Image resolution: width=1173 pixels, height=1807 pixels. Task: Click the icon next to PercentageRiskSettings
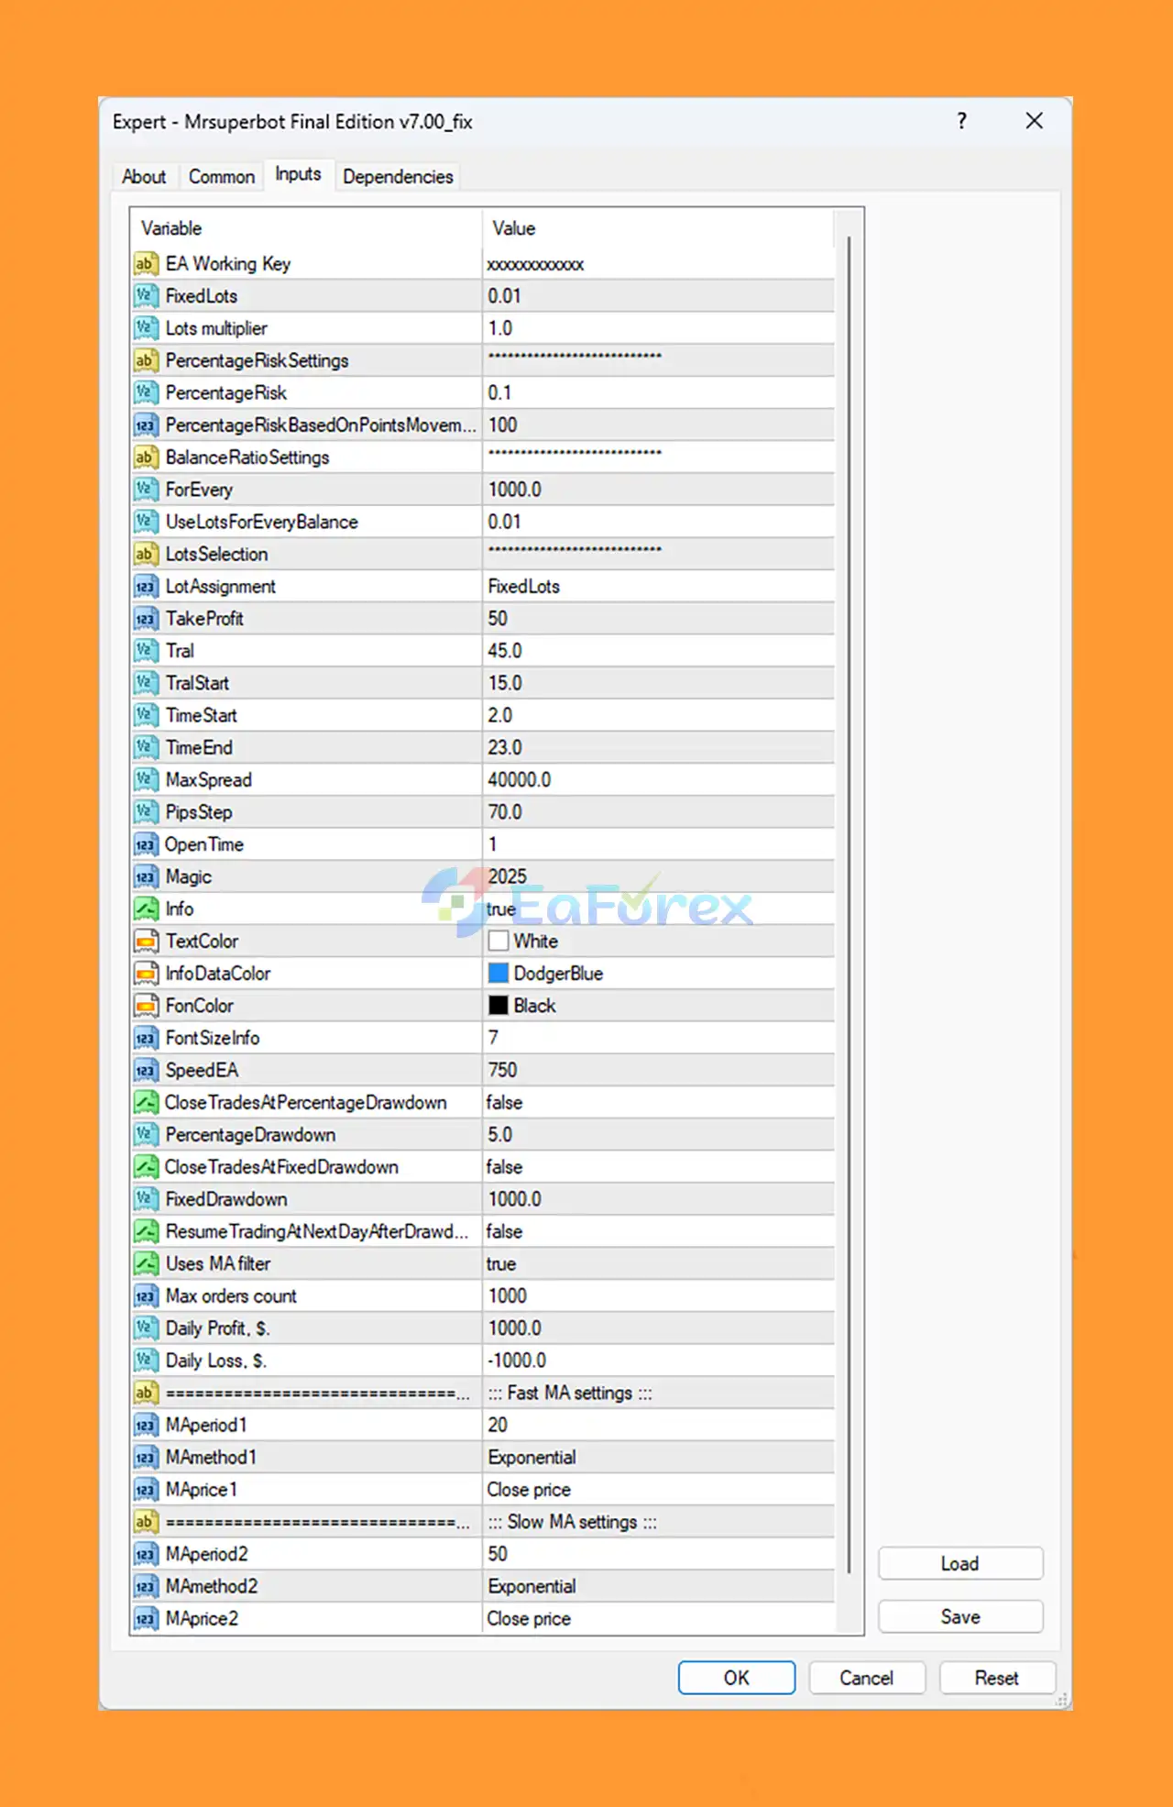click(x=146, y=360)
